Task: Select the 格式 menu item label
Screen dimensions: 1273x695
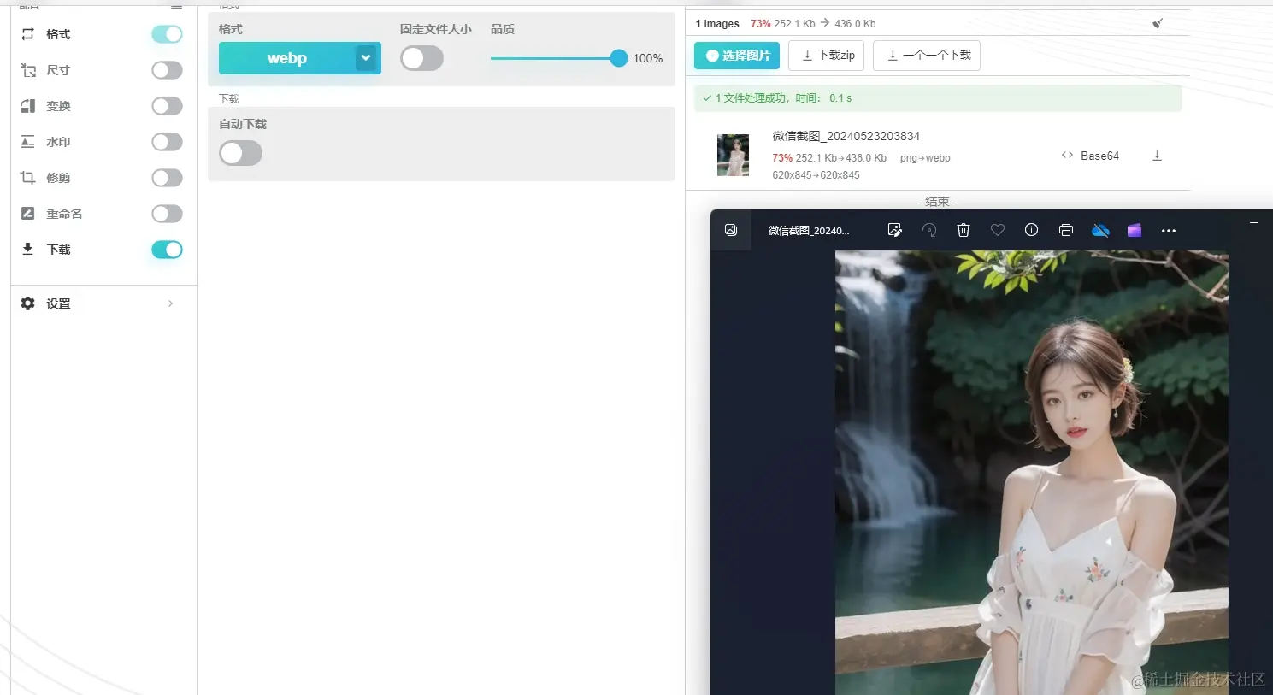Action: click(58, 34)
